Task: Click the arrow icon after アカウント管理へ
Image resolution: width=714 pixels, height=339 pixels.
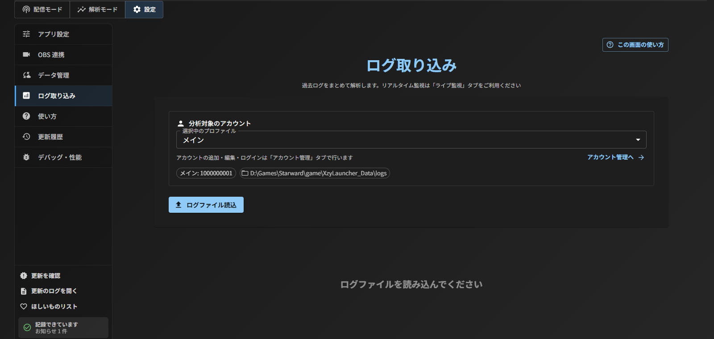Action: click(641, 157)
